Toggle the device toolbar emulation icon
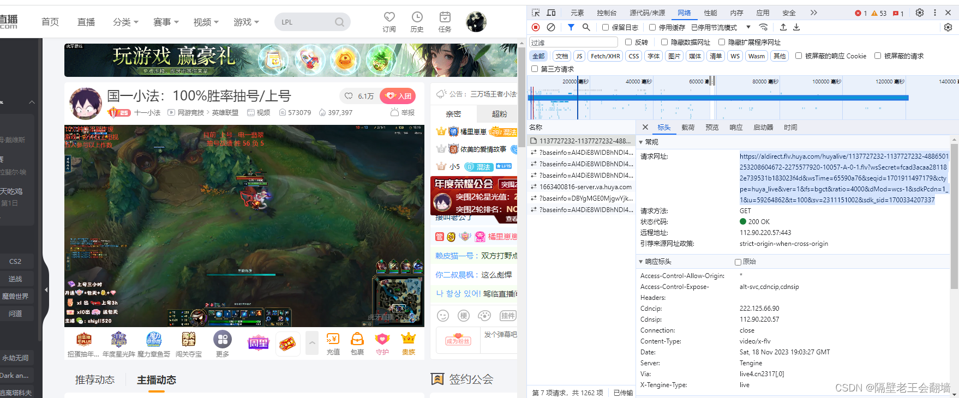 552,13
